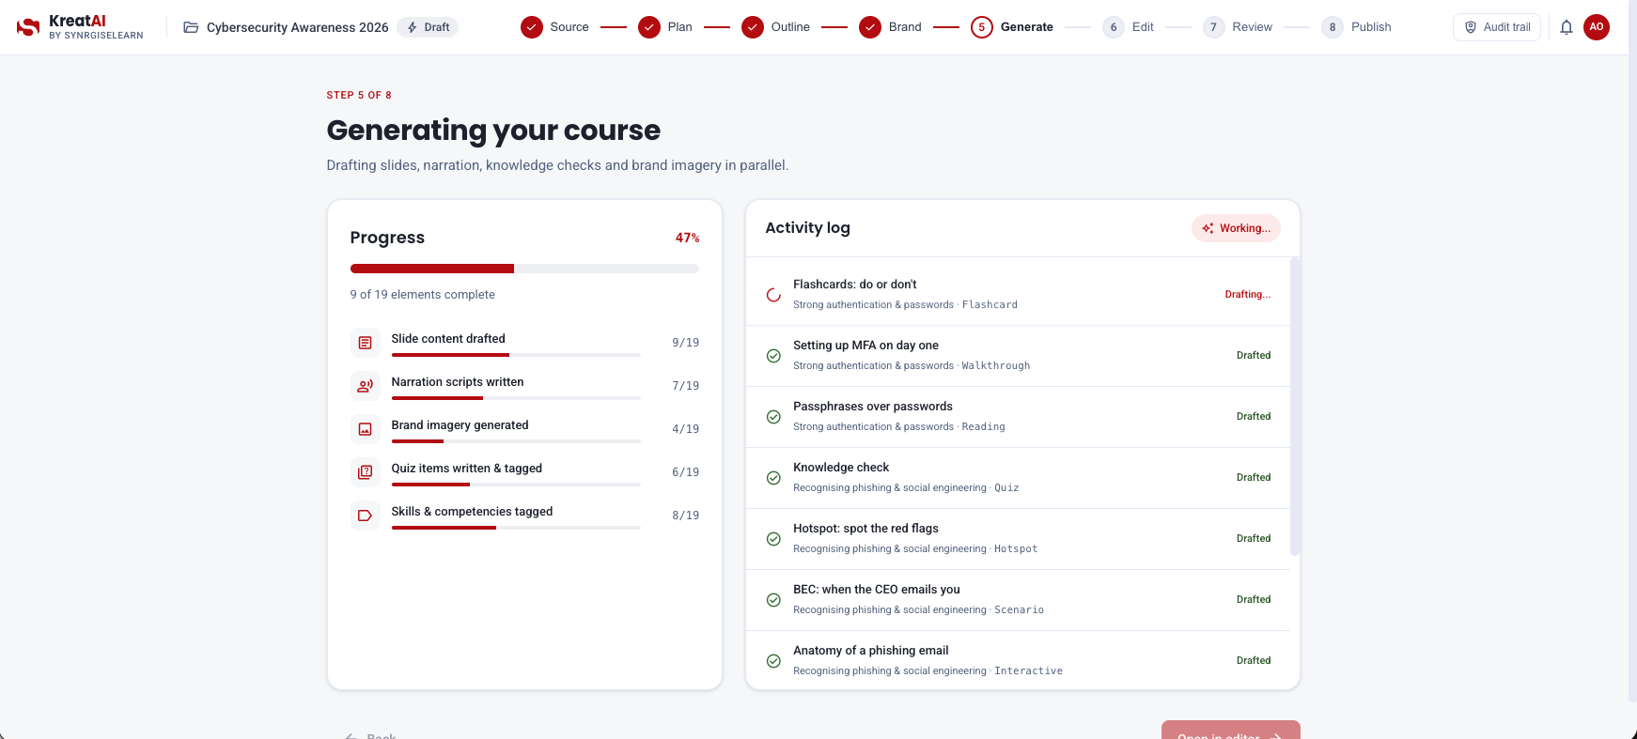The image size is (1637, 739).
Task: Click the Working... status badge
Action: coord(1236,228)
